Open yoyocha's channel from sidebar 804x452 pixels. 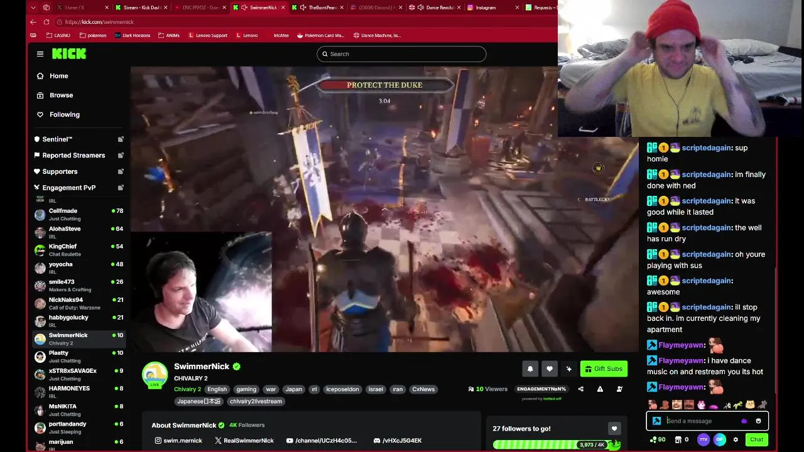point(79,268)
